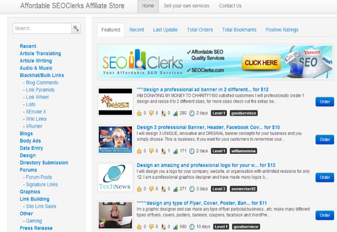The image size is (337, 232).
Task: Open SEnuke X subcategory
Action: (36, 112)
